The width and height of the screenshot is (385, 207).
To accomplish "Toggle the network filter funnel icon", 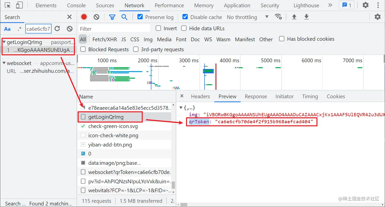I will click(112, 17).
